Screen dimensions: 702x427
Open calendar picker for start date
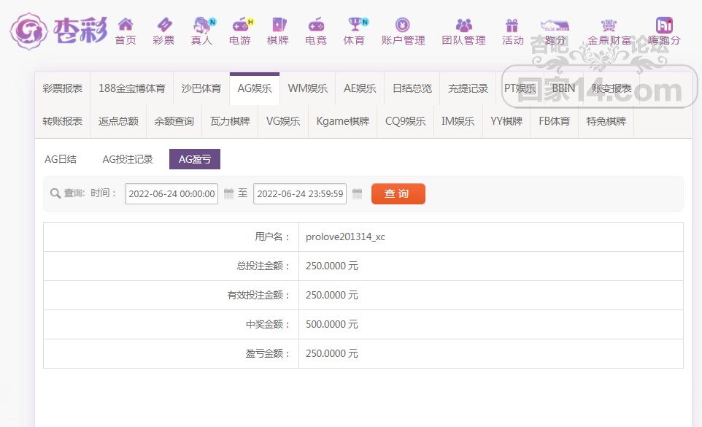point(228,193)
